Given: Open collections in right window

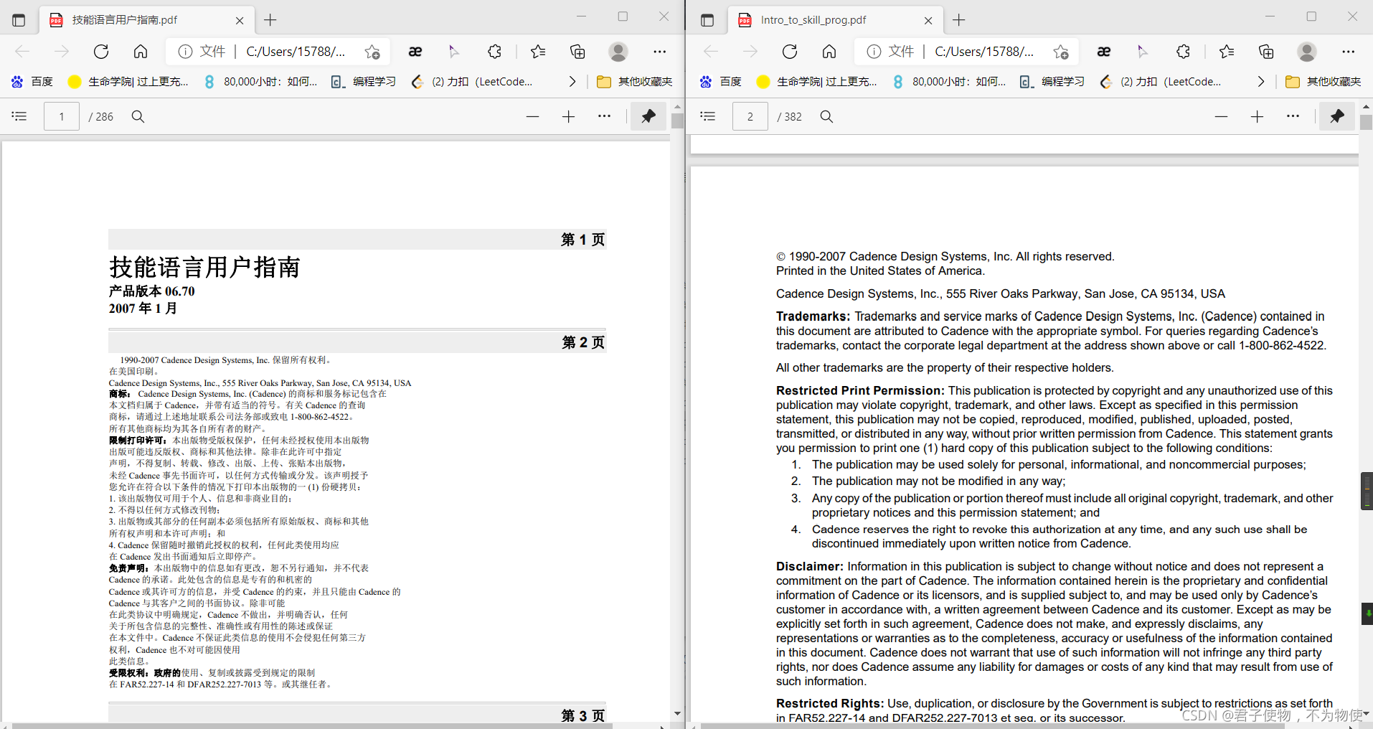Looking at the screenshot, I should [x=1266, y=52].
